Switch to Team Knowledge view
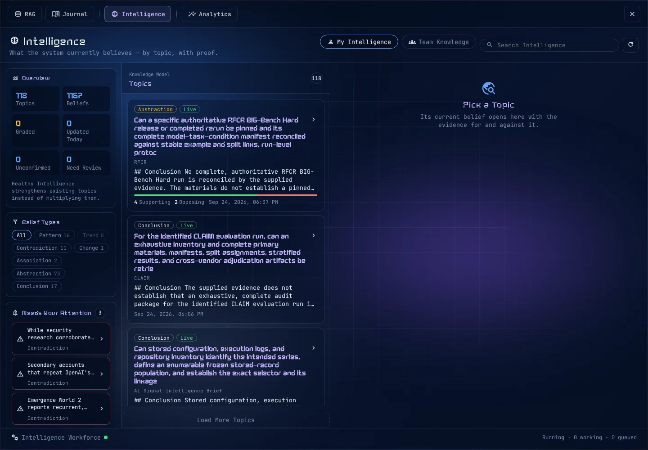Viewport: 648px width, 450px height. coord(439,42)
